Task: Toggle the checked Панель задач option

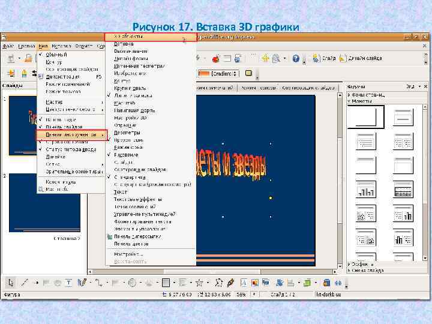Action: pyautogui.click(x=71, y=119)
